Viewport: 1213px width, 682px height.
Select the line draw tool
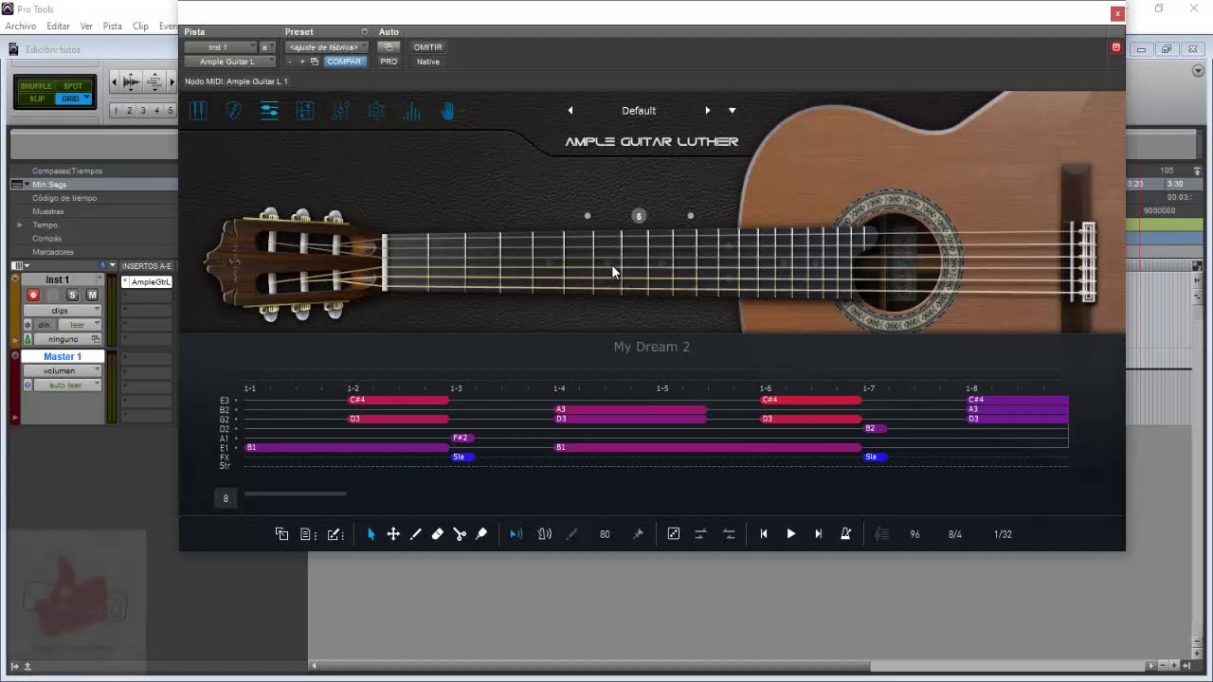(415, 534)
